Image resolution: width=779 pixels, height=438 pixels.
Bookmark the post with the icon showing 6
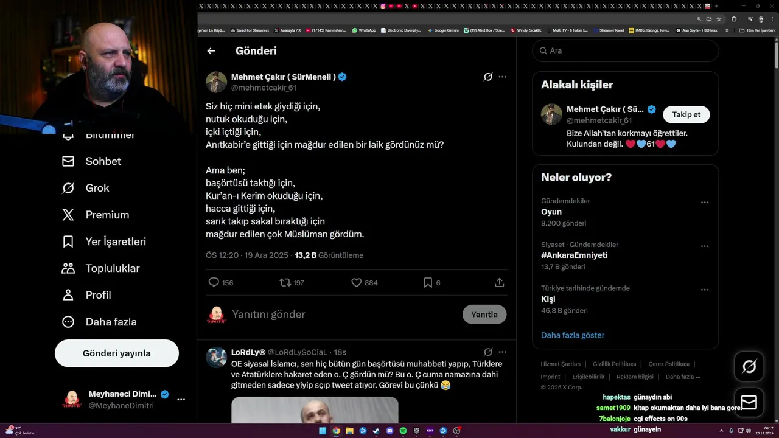pyautogui.click(x=428, y=282)
